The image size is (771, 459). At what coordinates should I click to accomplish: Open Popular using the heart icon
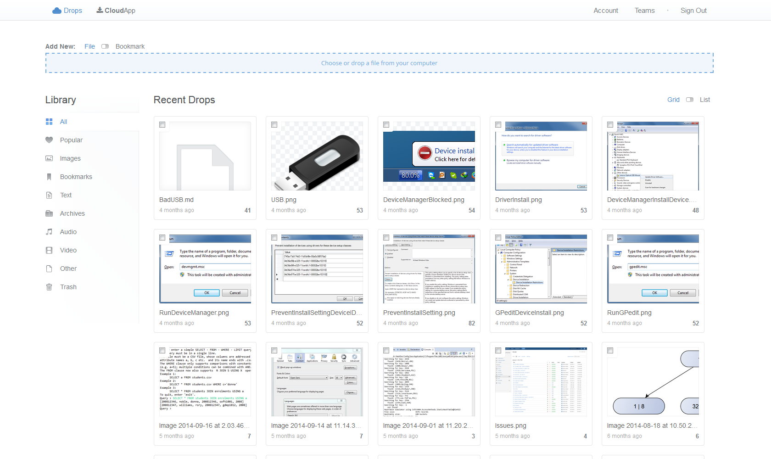coord(49,140)
